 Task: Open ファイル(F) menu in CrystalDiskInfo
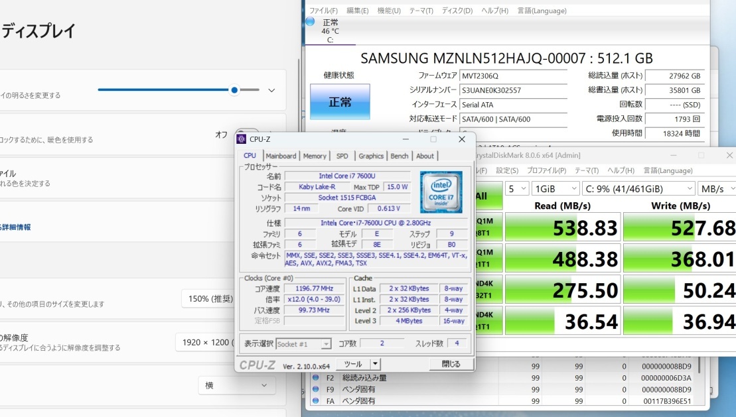click(323, 11)
